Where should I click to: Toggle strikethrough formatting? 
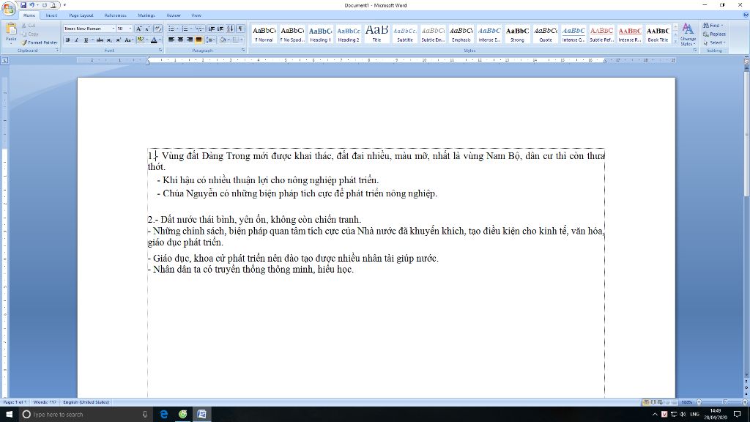tap(100, 40)
